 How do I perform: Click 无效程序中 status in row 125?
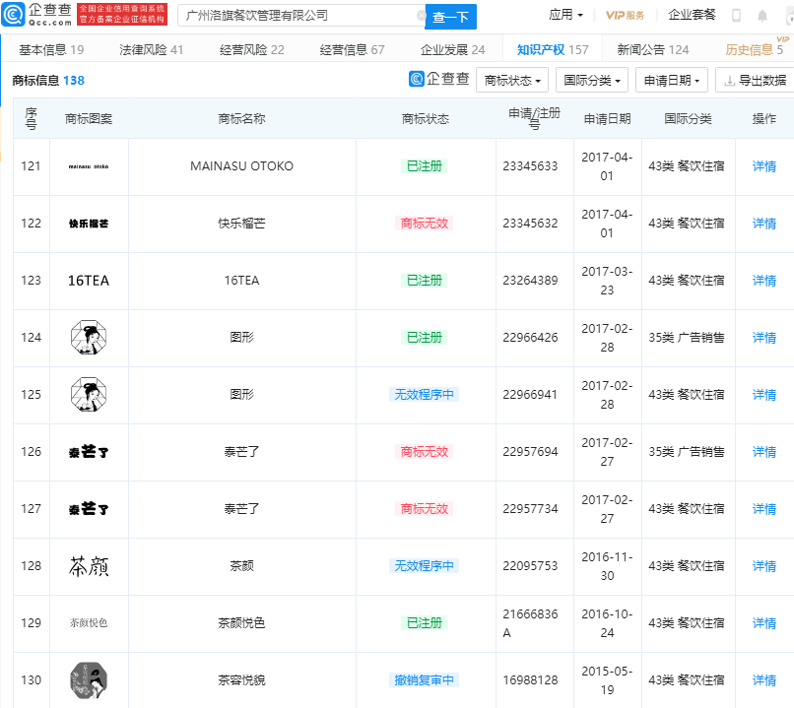425,394
